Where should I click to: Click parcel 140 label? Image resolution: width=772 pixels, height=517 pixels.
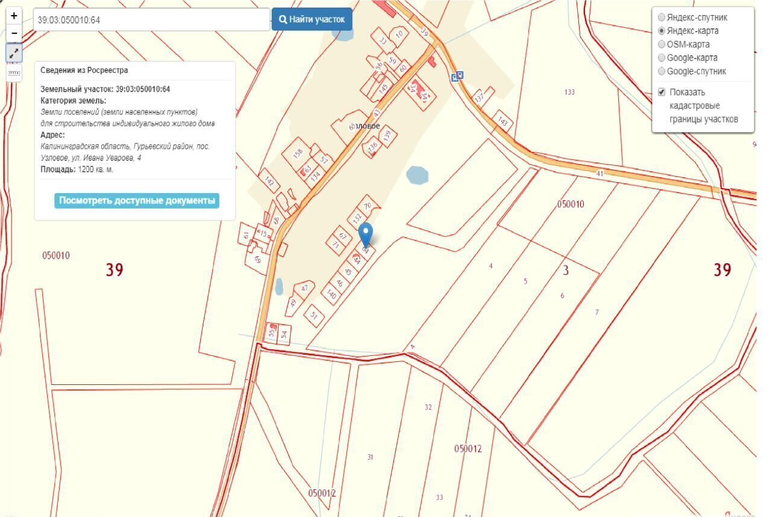tap(331, 294)
